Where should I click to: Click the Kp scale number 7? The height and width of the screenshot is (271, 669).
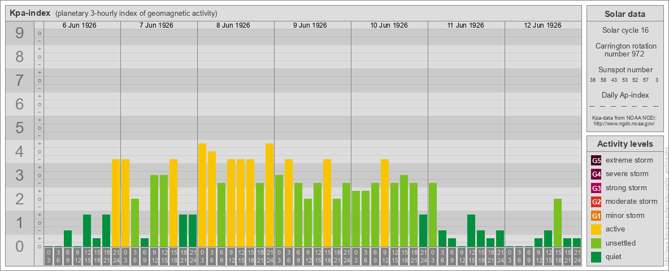[x=19, y=81]
